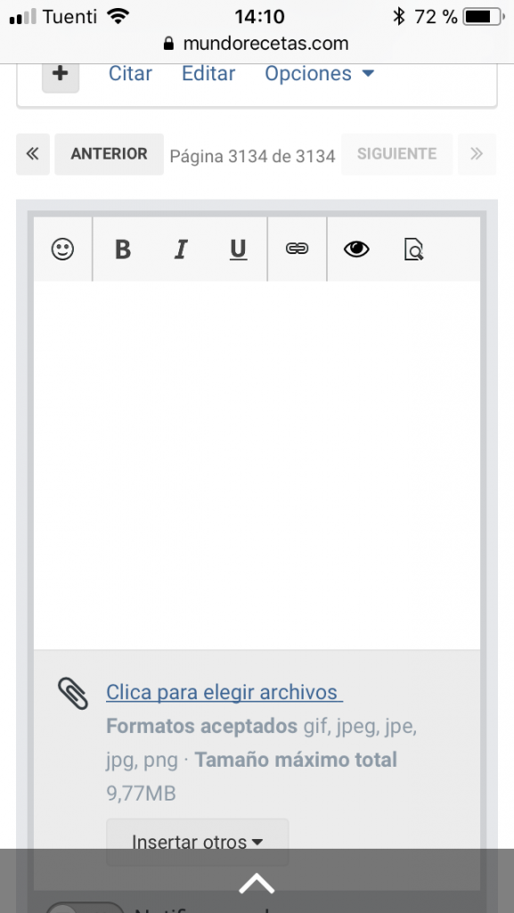514x913 pixels.
Task: Click the Editar link
Action: [x=208, y=74]
